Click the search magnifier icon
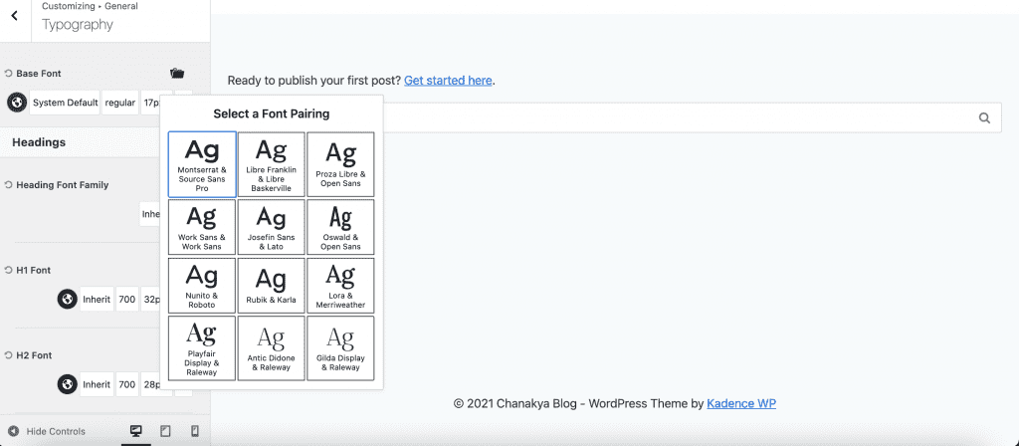 tap(984, 117)
